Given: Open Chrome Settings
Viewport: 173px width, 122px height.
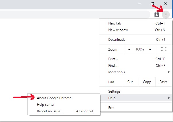Looking at the screenshot, I should [x=114, y=91].
